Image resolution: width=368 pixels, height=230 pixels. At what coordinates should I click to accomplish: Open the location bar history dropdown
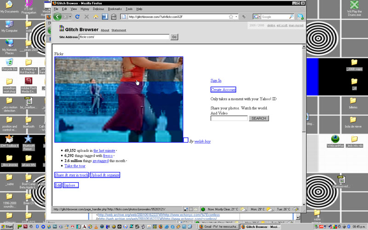tap(236, 17)
